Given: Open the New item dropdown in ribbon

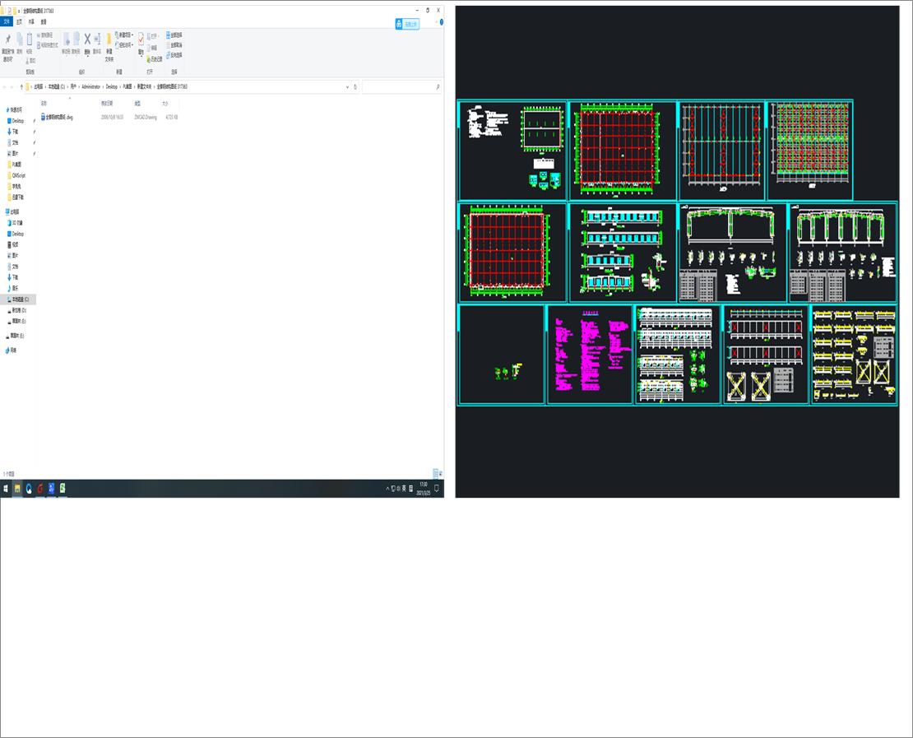Looking at the screenshot, I should tap(124, 35).
